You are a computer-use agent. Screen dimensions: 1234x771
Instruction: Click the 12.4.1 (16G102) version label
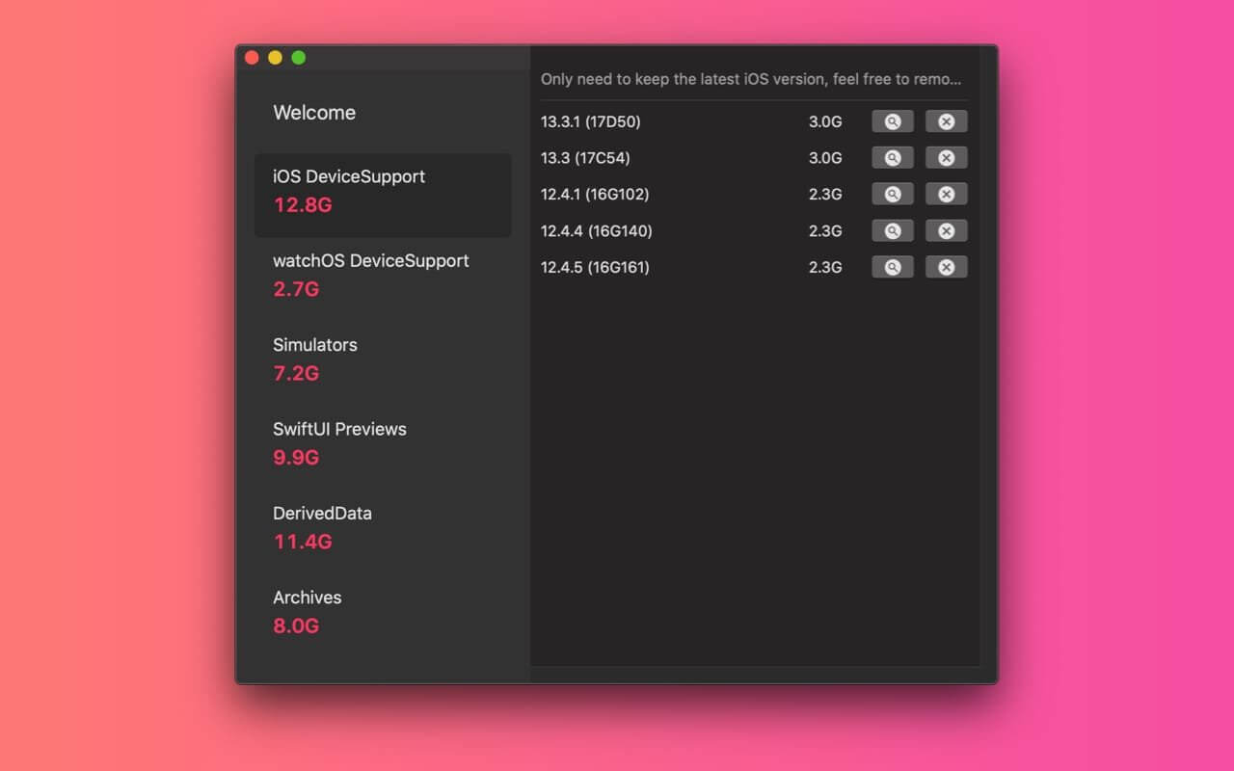point(595,195)
